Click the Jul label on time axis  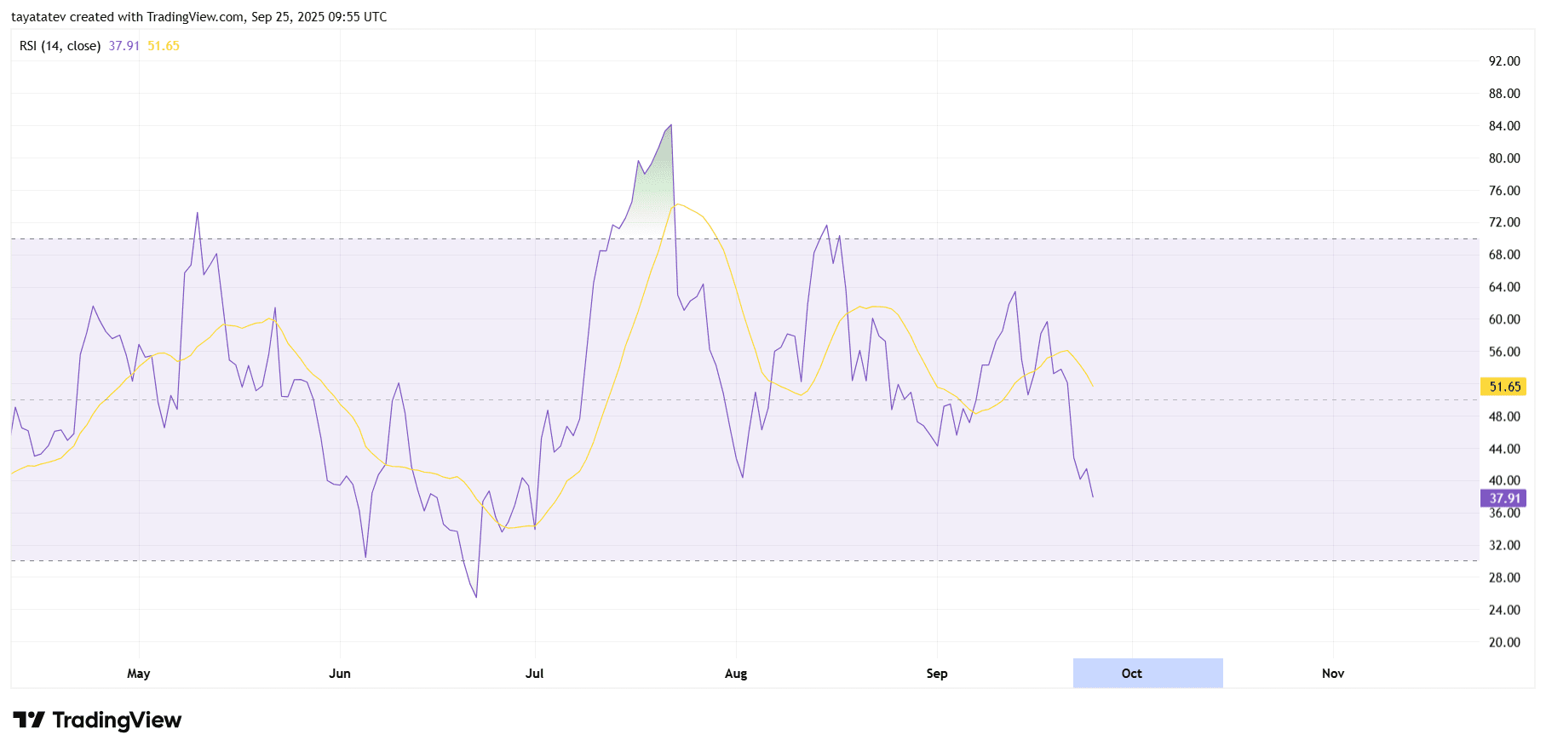coord(534,673)
